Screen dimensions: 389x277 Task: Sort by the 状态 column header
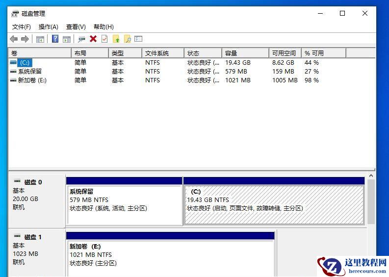203,53
